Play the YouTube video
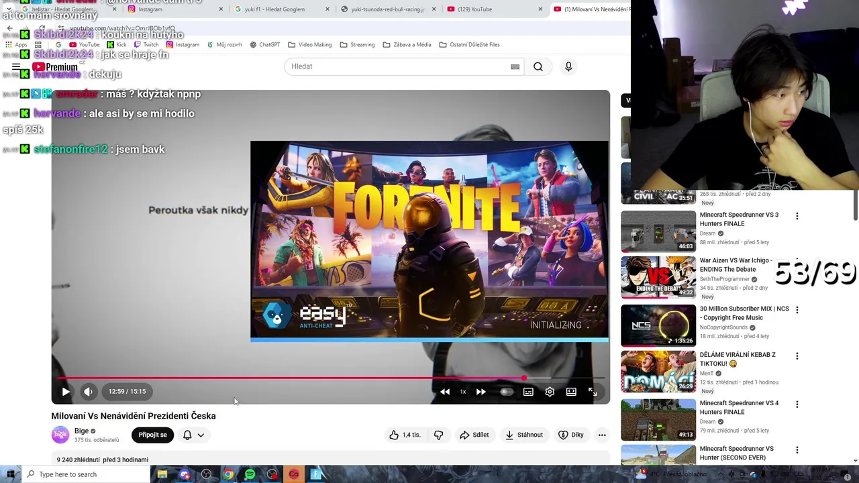Viewport: 859px width, 483px height. (66, 392)
